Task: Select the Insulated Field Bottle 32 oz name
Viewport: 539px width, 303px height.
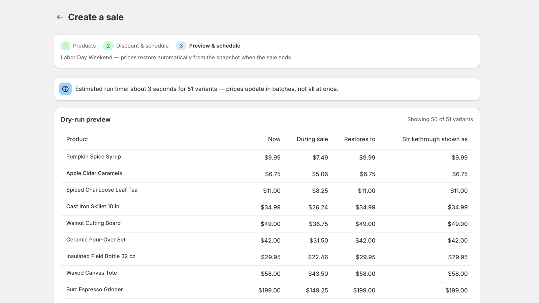Action: click(101, 256)
